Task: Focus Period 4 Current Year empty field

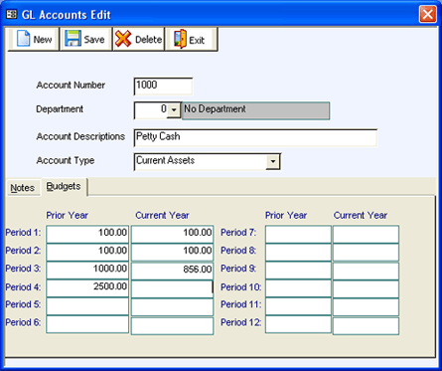Action: coord(172,288)
